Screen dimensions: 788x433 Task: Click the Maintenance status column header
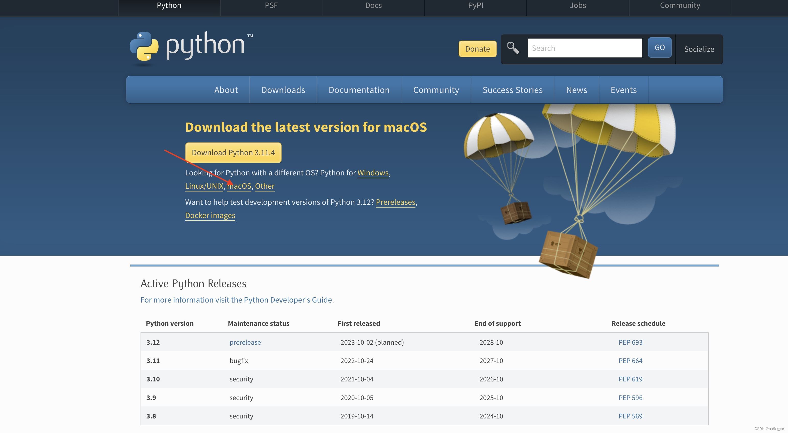[259, 323]
